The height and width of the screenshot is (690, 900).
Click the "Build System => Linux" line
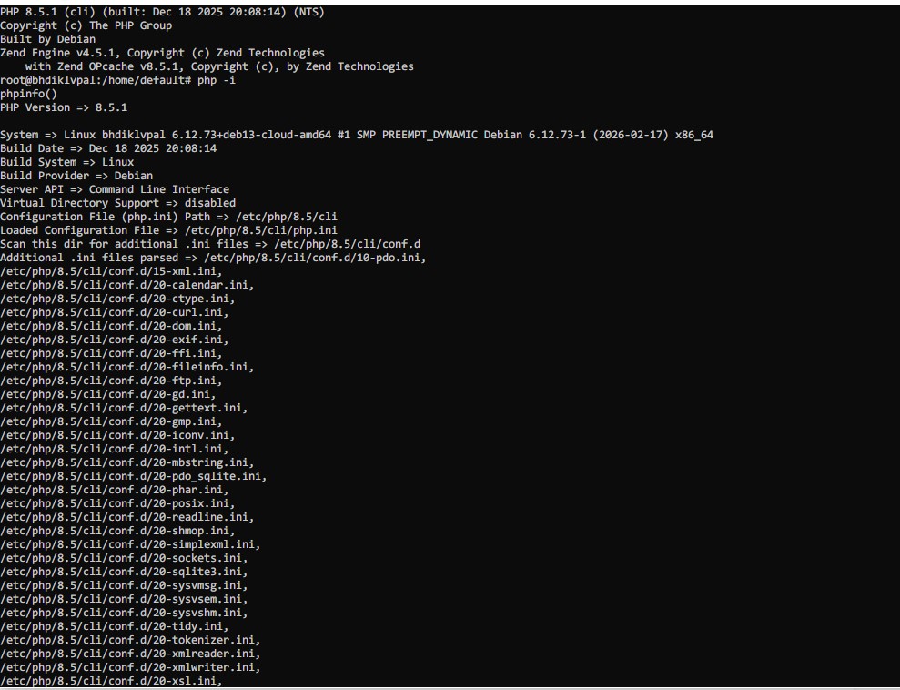tap(66, 162)
